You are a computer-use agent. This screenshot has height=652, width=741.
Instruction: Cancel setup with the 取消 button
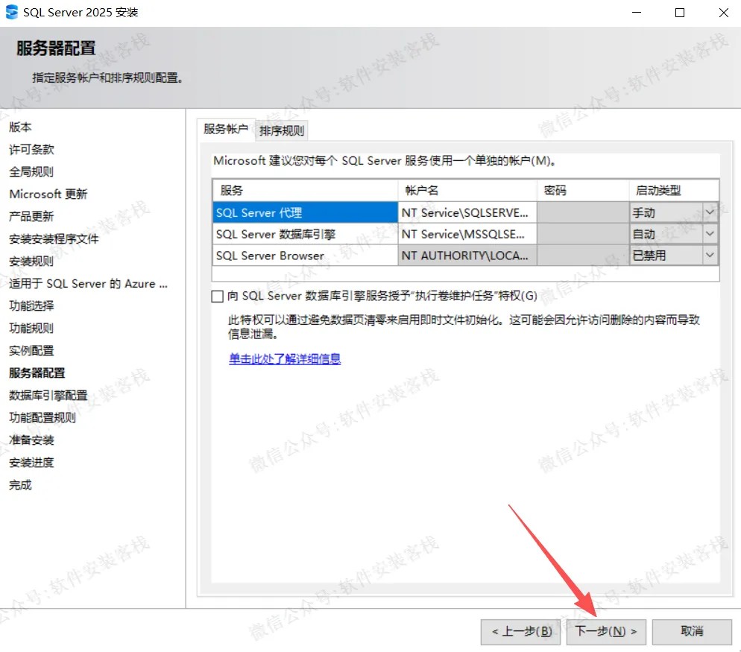(x=692, y=631)
